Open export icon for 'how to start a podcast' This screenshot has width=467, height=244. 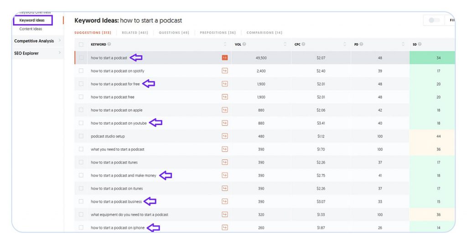pos(225,58)
